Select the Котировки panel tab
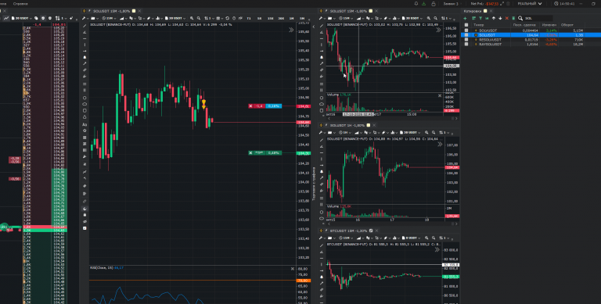 473,11
